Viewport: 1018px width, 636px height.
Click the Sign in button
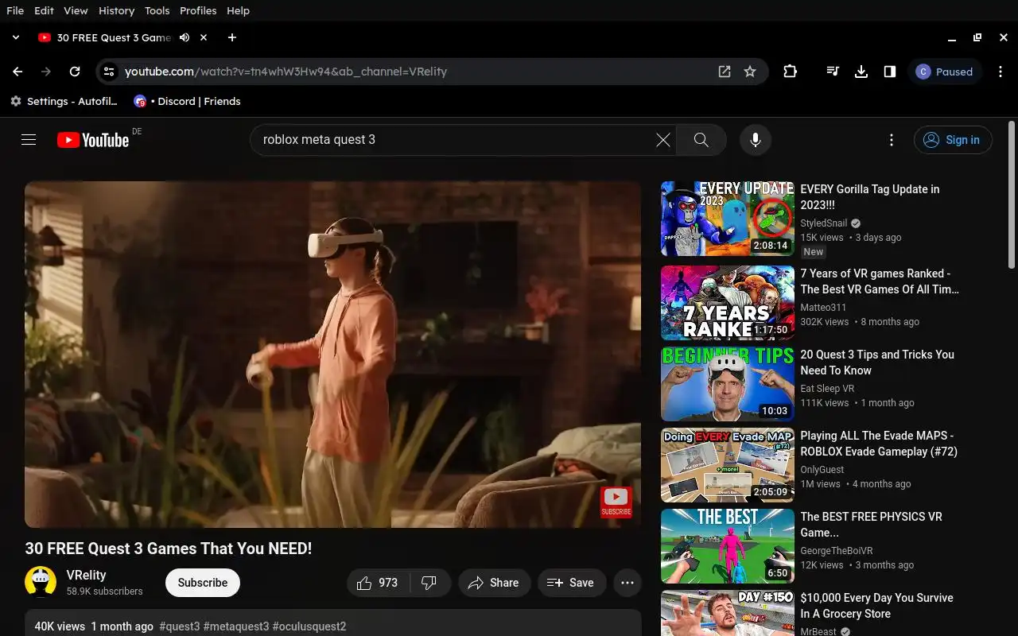[953, 140]
